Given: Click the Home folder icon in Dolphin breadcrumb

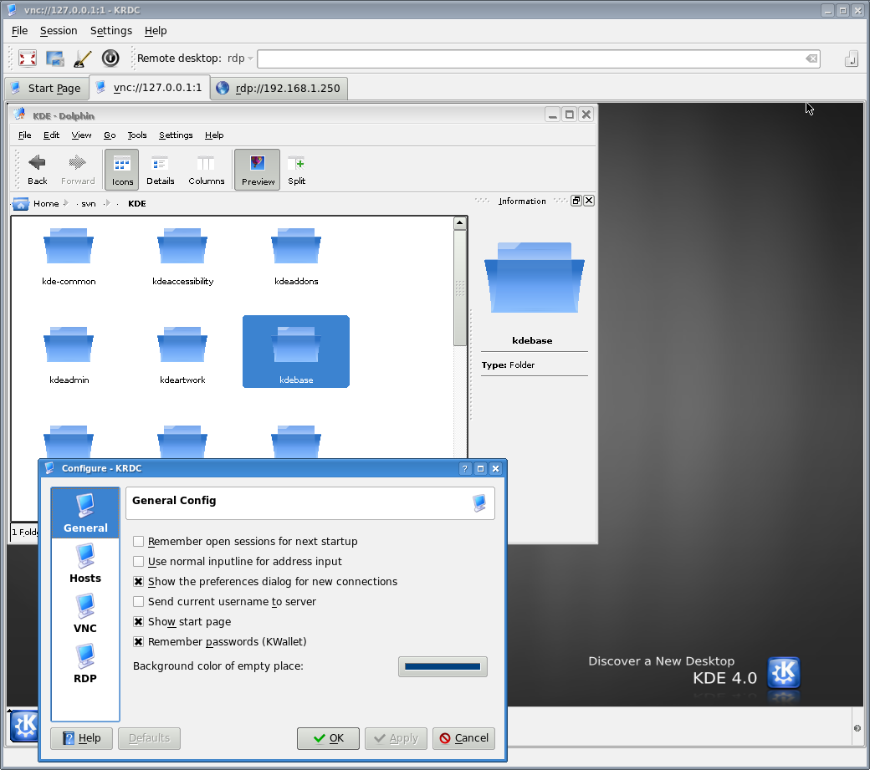Looking at the screenshot, I should click(x=21, y=203).
